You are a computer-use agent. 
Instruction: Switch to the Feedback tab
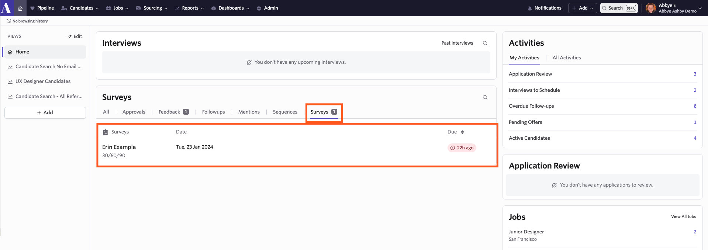click(173, 112)
